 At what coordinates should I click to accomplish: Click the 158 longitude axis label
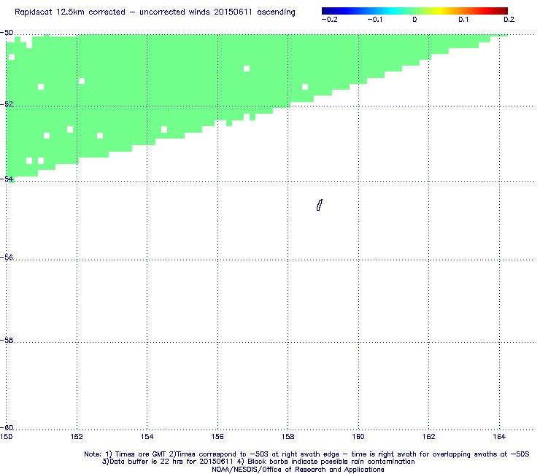288,437
